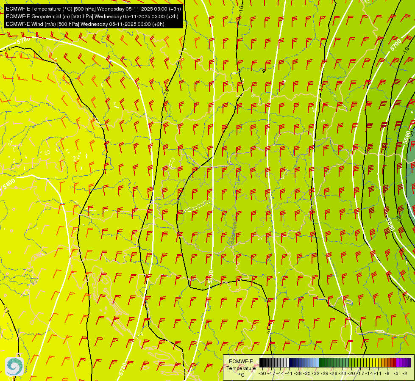Select the dark green -29 legend swatch

click(x=326, y=362)
